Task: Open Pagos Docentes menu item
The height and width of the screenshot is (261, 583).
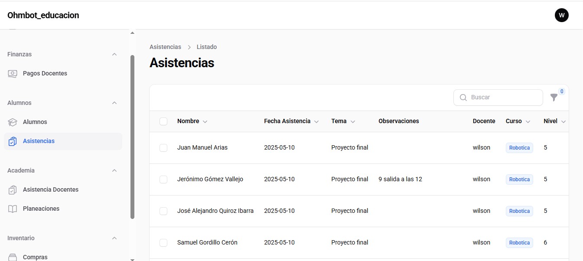Action: pos(63,73)
